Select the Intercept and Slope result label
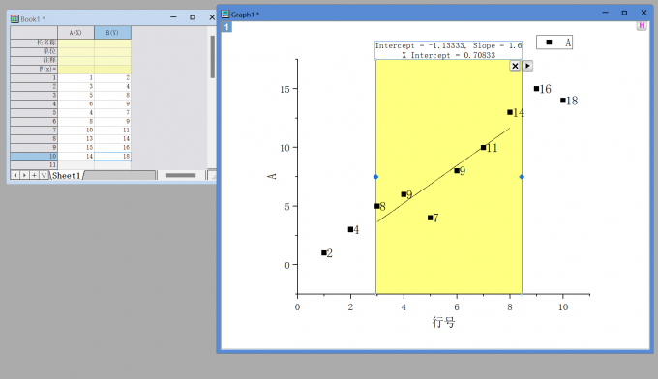Screen dimensions: 658x379 coord(448,50)
